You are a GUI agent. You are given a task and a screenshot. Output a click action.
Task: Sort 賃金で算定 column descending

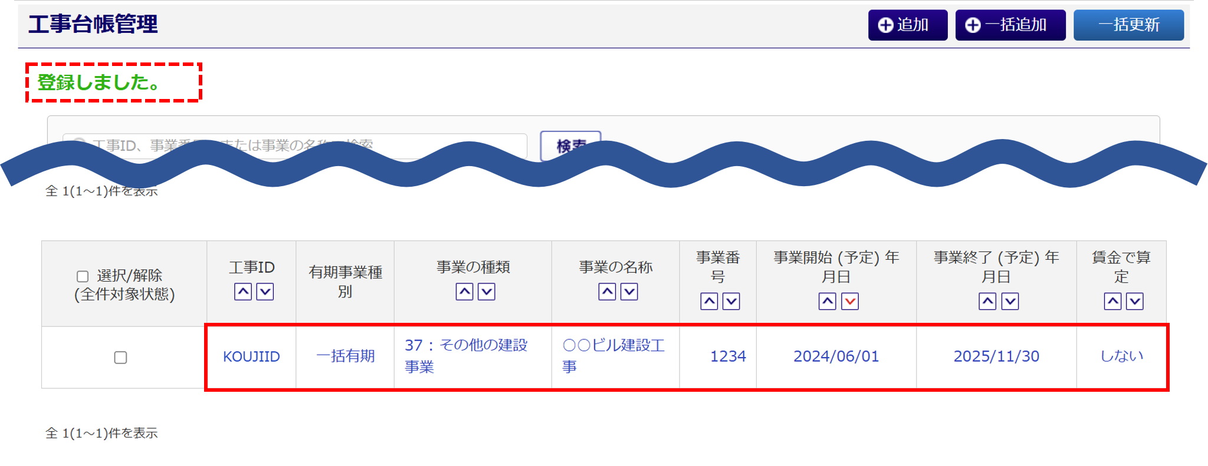pos(1135,302)
